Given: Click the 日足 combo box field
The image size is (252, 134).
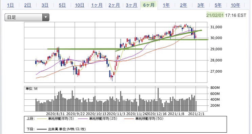Looking at the screenshot, I should click(27, 17).
